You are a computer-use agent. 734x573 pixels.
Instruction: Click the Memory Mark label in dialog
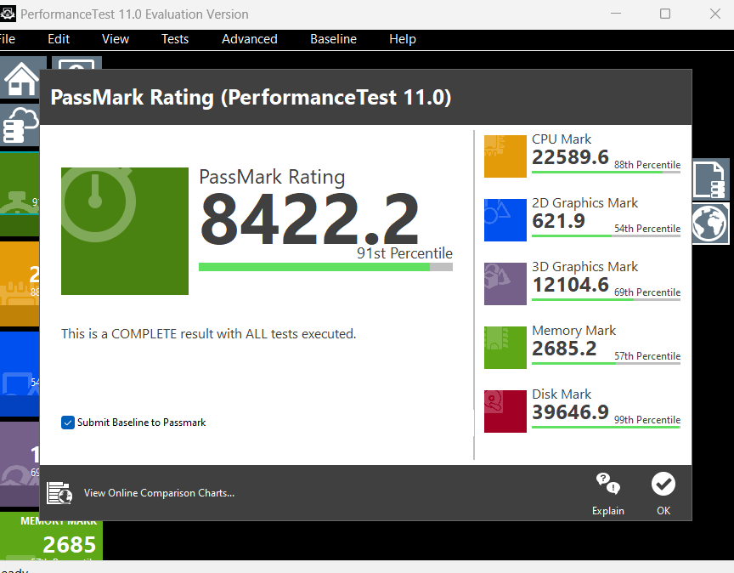tap(574, 331)
